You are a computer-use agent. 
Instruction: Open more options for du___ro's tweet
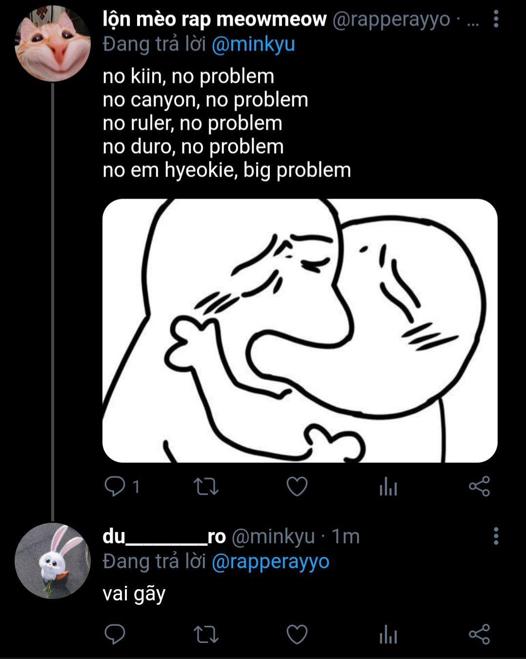(496, 536)
